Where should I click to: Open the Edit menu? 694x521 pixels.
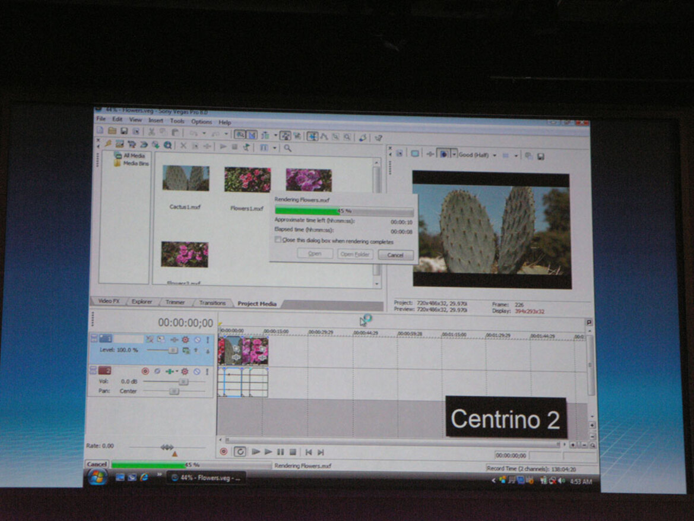(x=117, y=119)
